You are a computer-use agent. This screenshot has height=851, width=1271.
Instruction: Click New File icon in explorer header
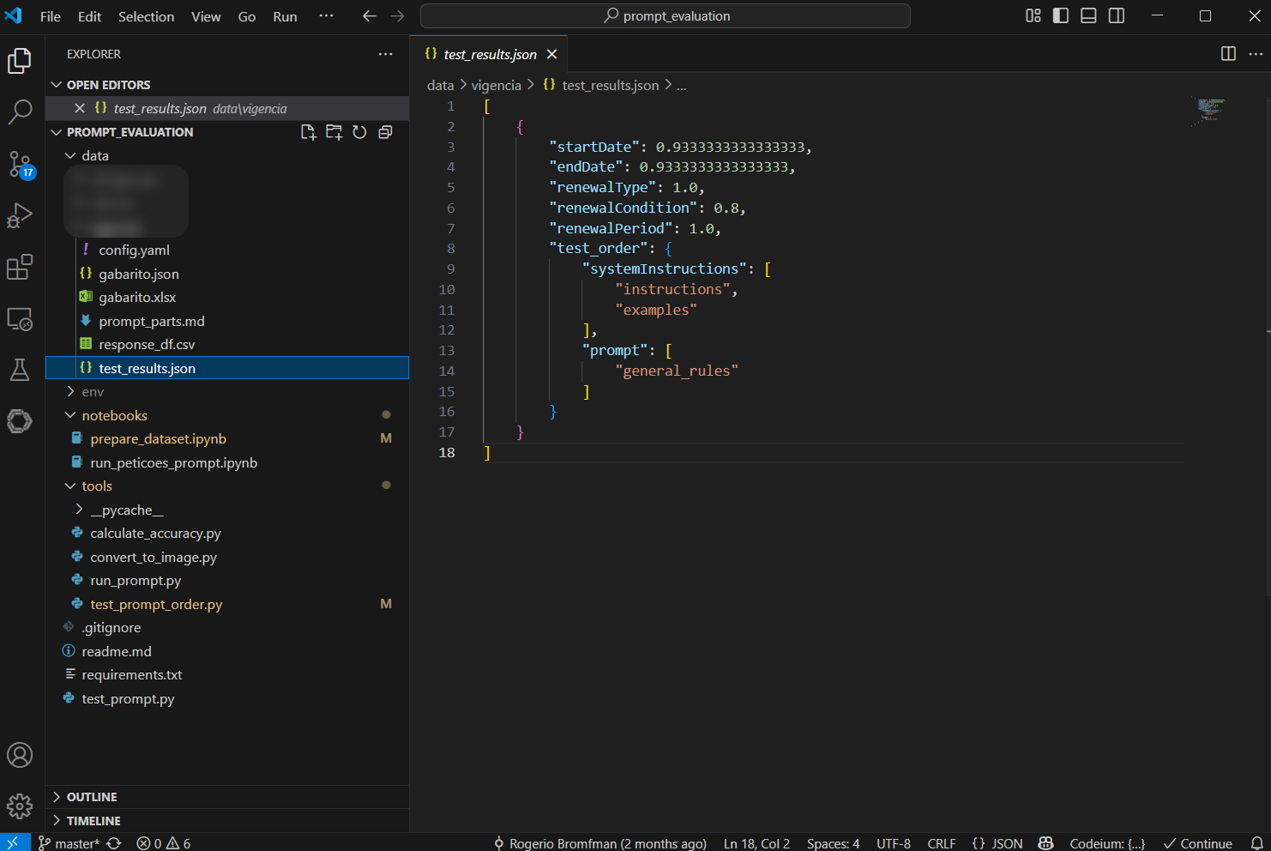coord(308,132)
